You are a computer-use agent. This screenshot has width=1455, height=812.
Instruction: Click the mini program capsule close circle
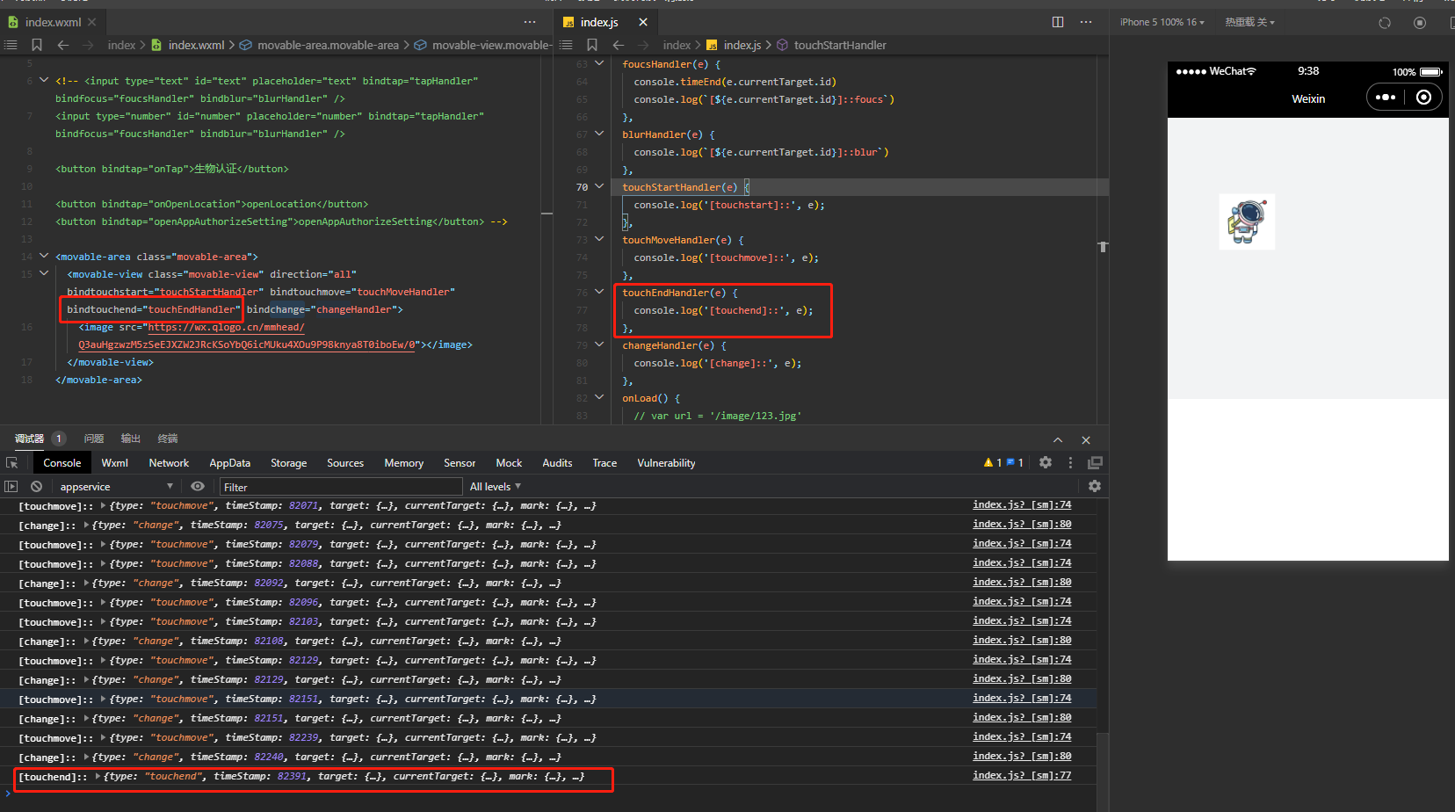click(1424, 98)
